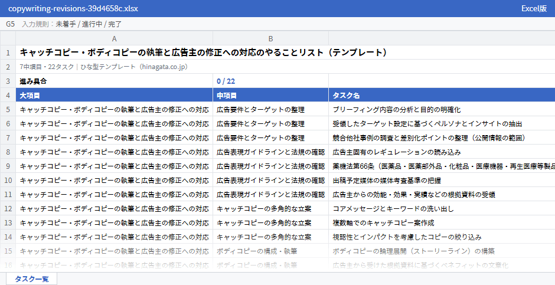The width and height of the screenshot is (555, 285).
Task: Select ボディコピーの論理展開 task cell
Action: pyautogui.click(x=442, y=251)
